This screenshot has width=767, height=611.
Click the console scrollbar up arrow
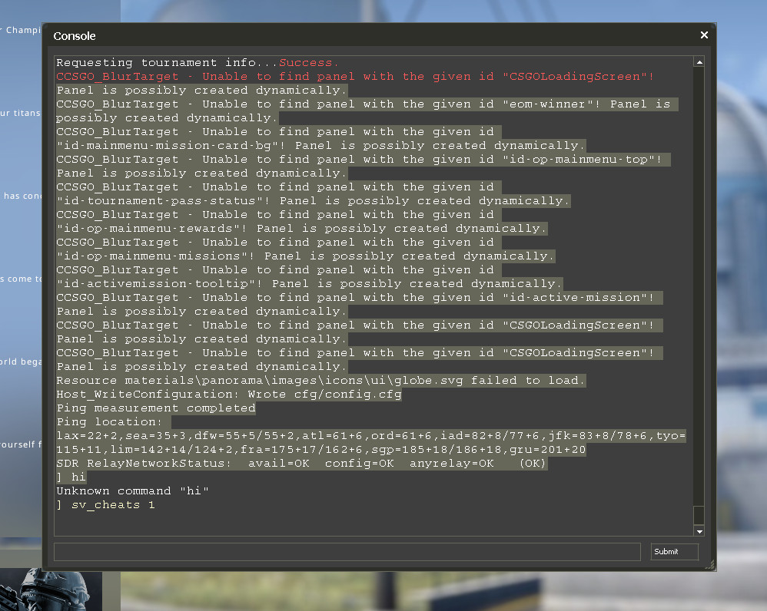pos(699,62)
